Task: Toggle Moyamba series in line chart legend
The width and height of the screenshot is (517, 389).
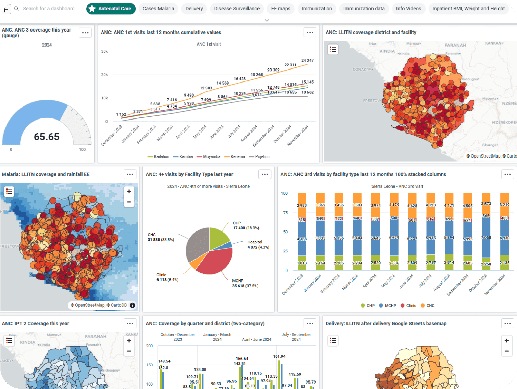Action: coord(209,156)
